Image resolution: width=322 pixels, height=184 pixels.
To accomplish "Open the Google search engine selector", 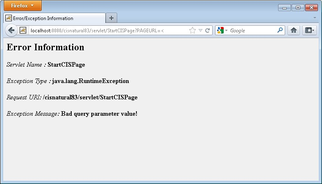I will tap(222, 31).
